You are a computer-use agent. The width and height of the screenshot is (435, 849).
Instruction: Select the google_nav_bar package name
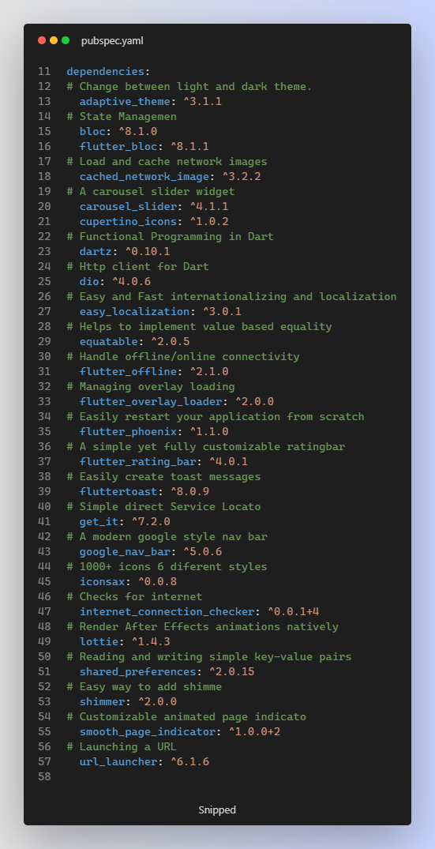tap(125, 552)
